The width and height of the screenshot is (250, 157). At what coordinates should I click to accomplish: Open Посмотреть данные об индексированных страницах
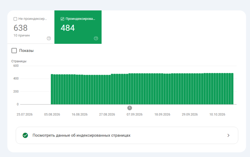[x=127, y=135]
